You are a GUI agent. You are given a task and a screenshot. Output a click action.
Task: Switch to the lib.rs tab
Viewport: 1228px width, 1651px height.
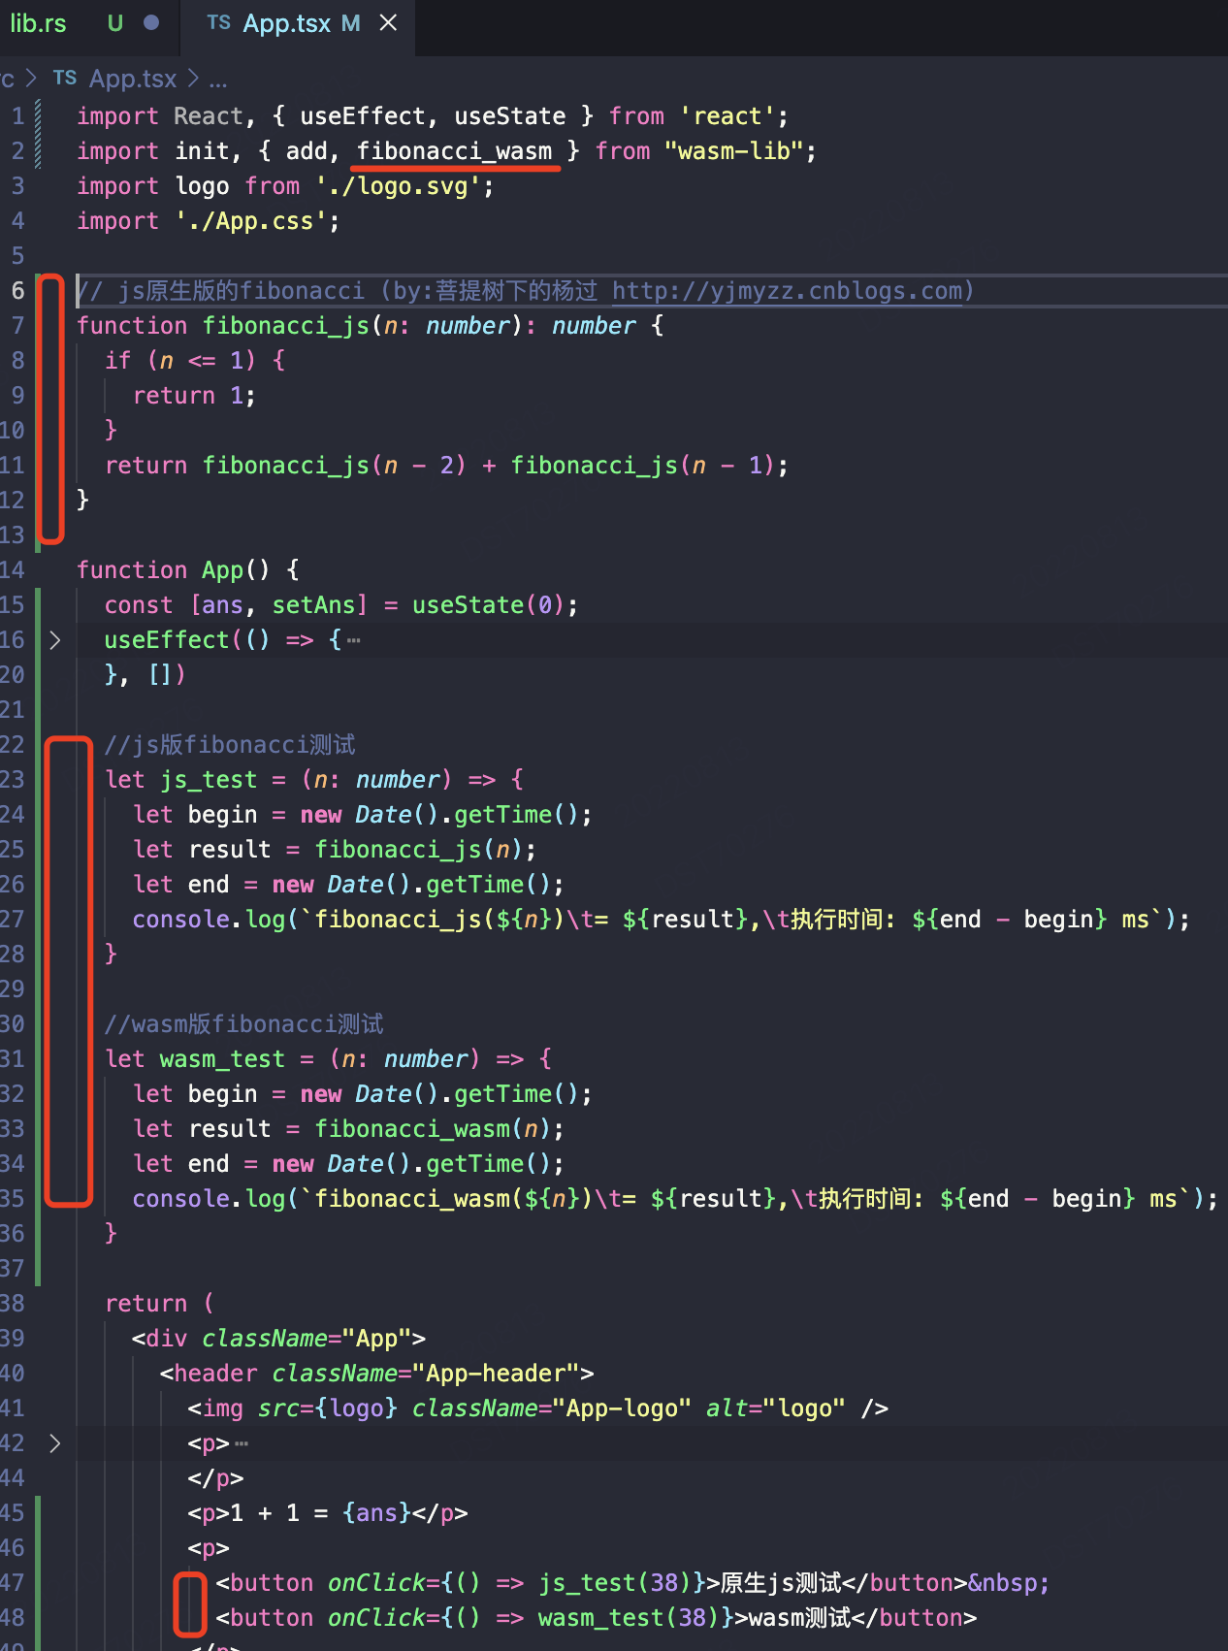click(x=38, y=23)
